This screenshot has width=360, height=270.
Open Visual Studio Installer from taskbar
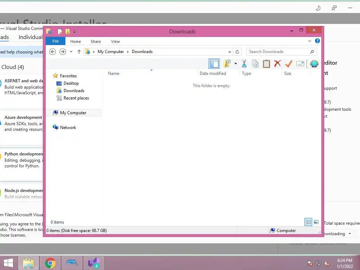pyautogui.click(x=94, y=263)
